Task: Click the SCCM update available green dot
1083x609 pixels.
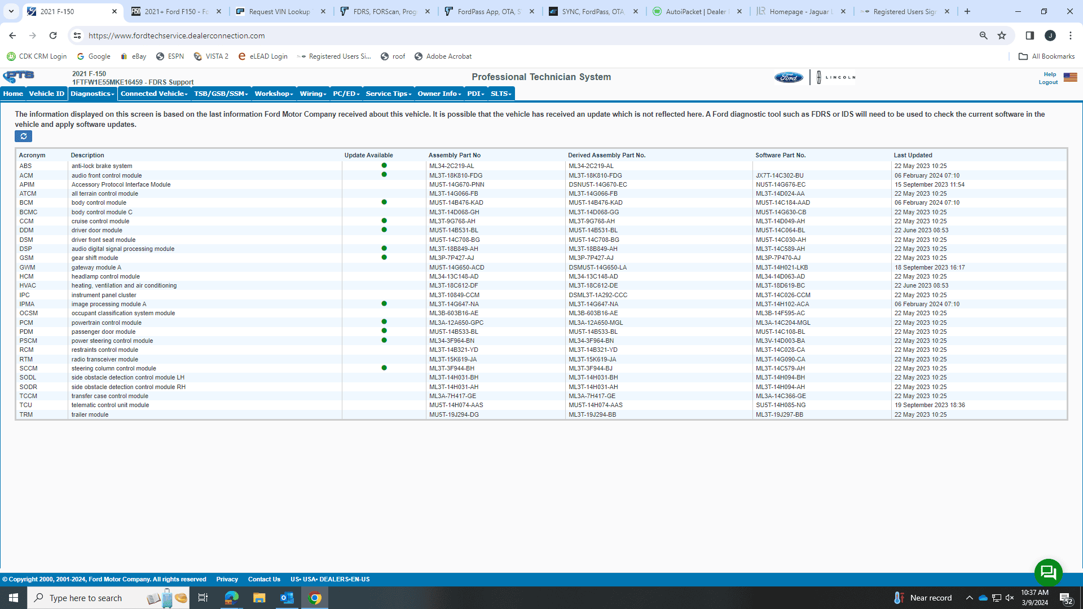Action: 384,368
